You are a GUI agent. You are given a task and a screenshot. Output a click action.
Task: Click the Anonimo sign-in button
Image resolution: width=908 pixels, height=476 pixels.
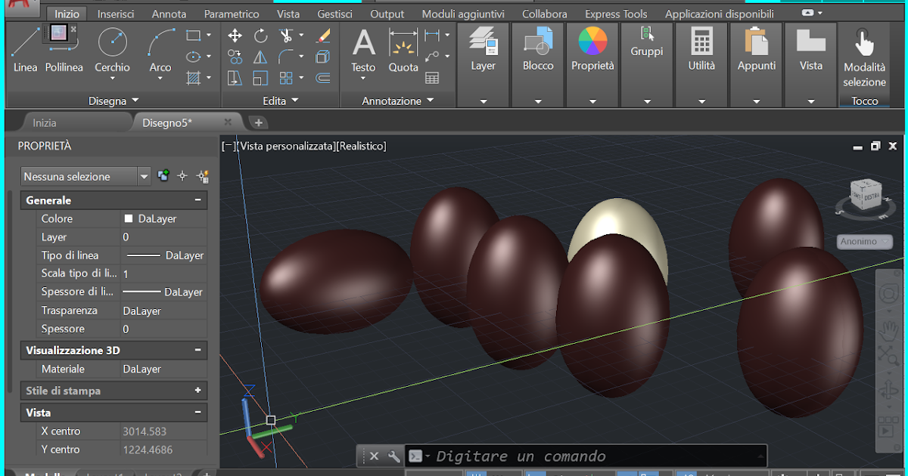(864, 242)
